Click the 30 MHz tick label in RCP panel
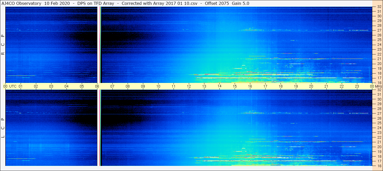Viewport: 383px width, 171px height. 379,16
